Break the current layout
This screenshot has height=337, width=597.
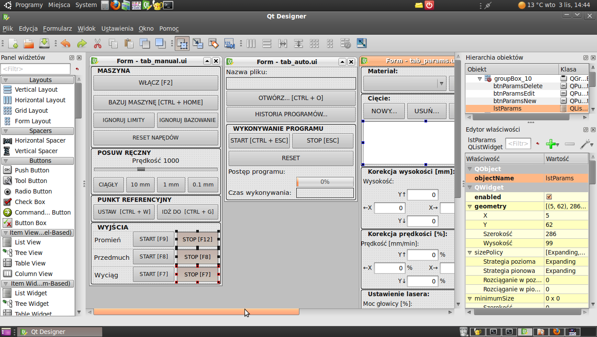tap(346, 43)
